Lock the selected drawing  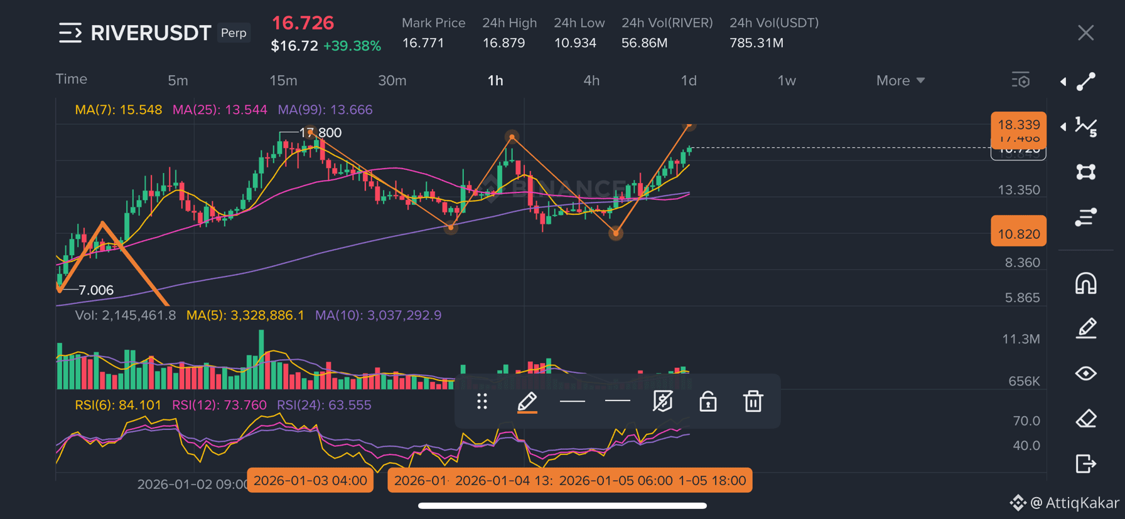tap(708, 401)
